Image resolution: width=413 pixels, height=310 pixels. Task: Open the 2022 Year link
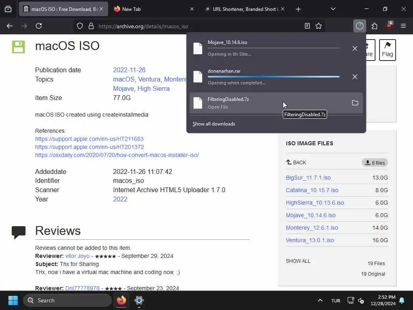(120, 199)
